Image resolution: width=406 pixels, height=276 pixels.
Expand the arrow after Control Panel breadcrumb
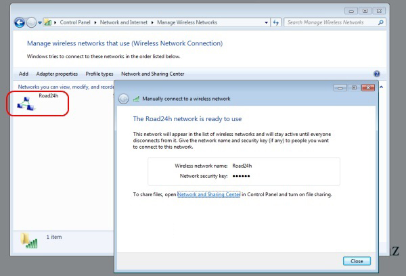[x=95, y=23]
